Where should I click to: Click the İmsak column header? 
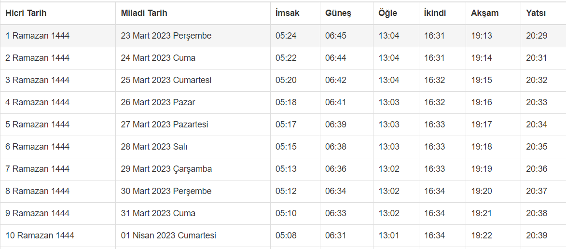point(288,13)
